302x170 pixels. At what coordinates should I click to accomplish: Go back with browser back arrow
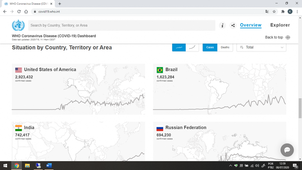(5, 11)
